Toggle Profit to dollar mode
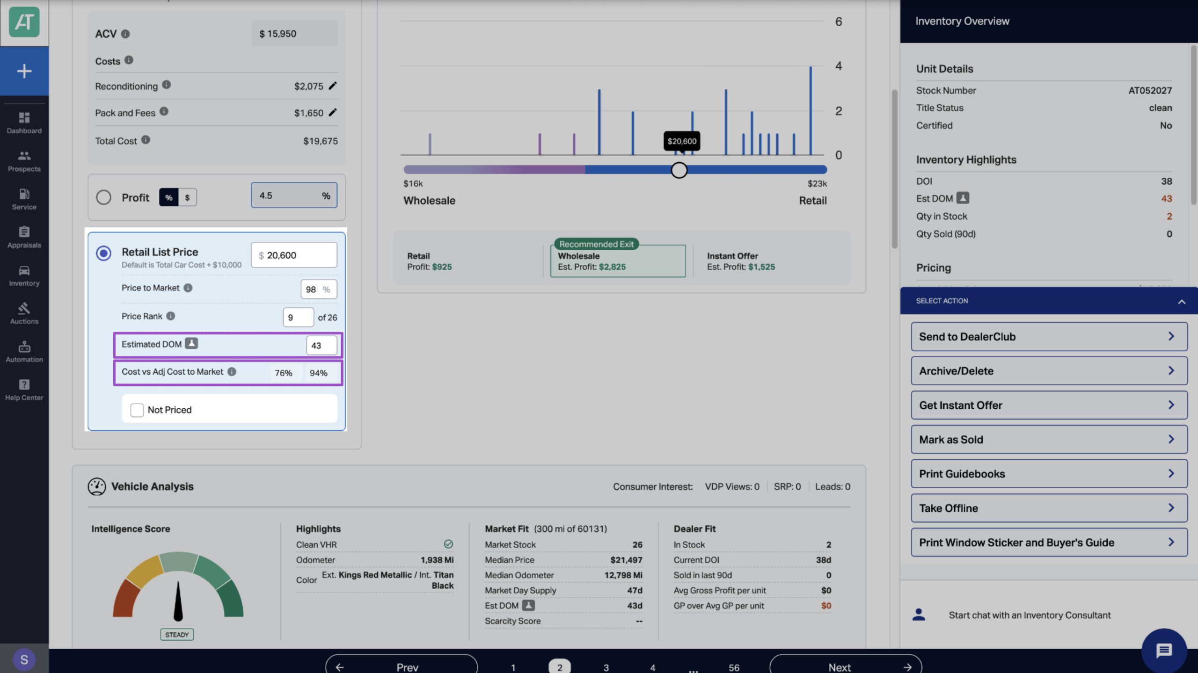 [x=187, y=197]
